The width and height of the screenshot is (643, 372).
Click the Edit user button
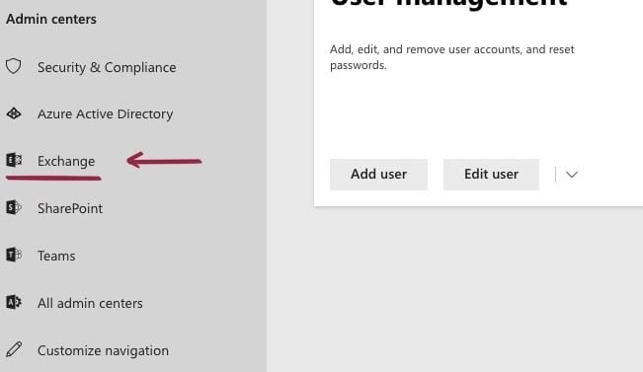pos(491,175)
